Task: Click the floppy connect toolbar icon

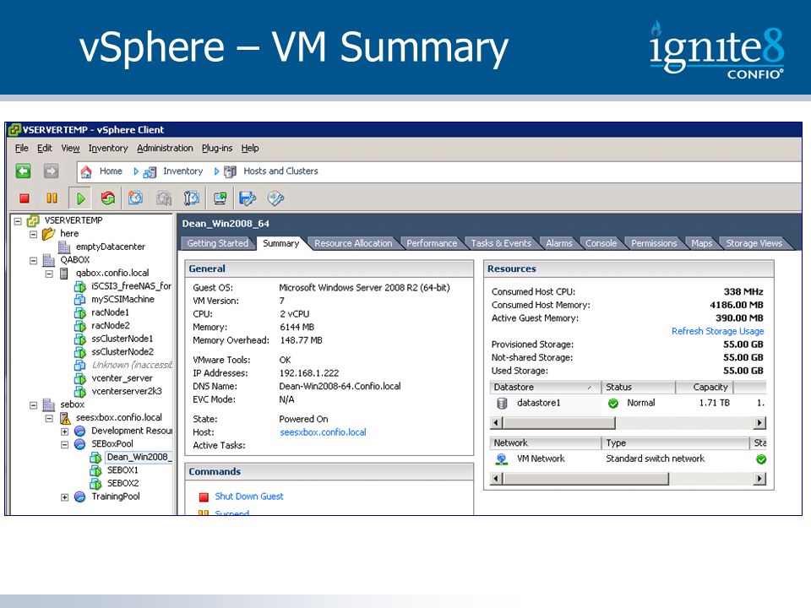Action: point(248,198)
